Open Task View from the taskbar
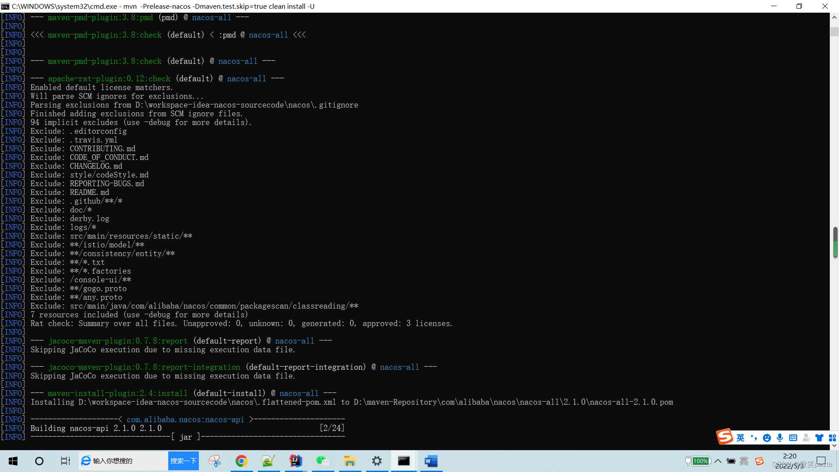Viewport: 839px width, 472px height. [x=66, y=461]
